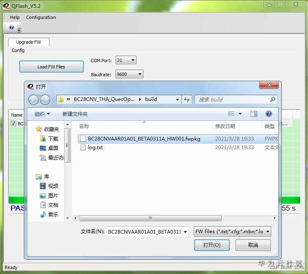This screenshot has height=274, width=308.
Task: Click the search magnifier icon
Action: tap(273, 100)
